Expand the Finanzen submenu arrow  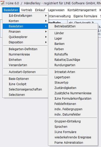pos(46,32)
